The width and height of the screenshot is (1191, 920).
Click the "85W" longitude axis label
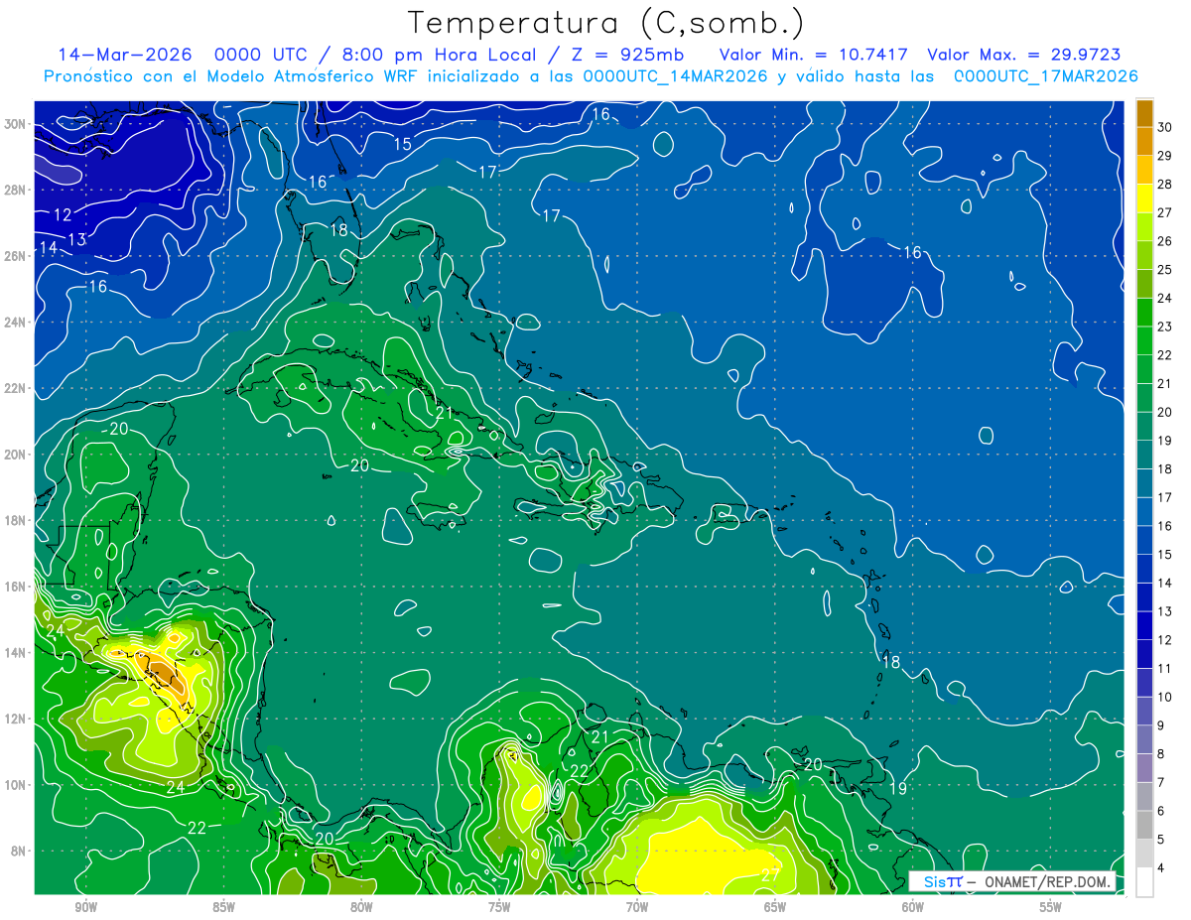(x=223, y=907)
